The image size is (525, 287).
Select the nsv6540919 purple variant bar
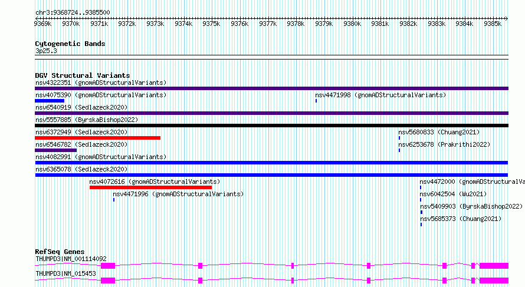coord(271,113)
